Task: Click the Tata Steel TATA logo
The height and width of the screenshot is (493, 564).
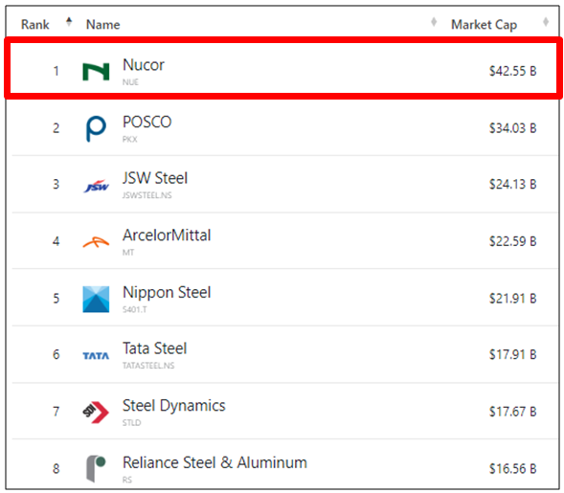Action: click(x=96, y=356)
